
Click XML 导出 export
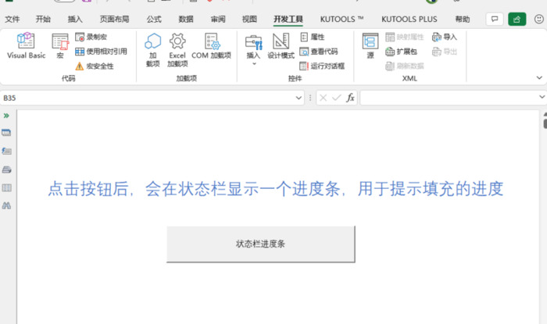[x=445, y=52]
